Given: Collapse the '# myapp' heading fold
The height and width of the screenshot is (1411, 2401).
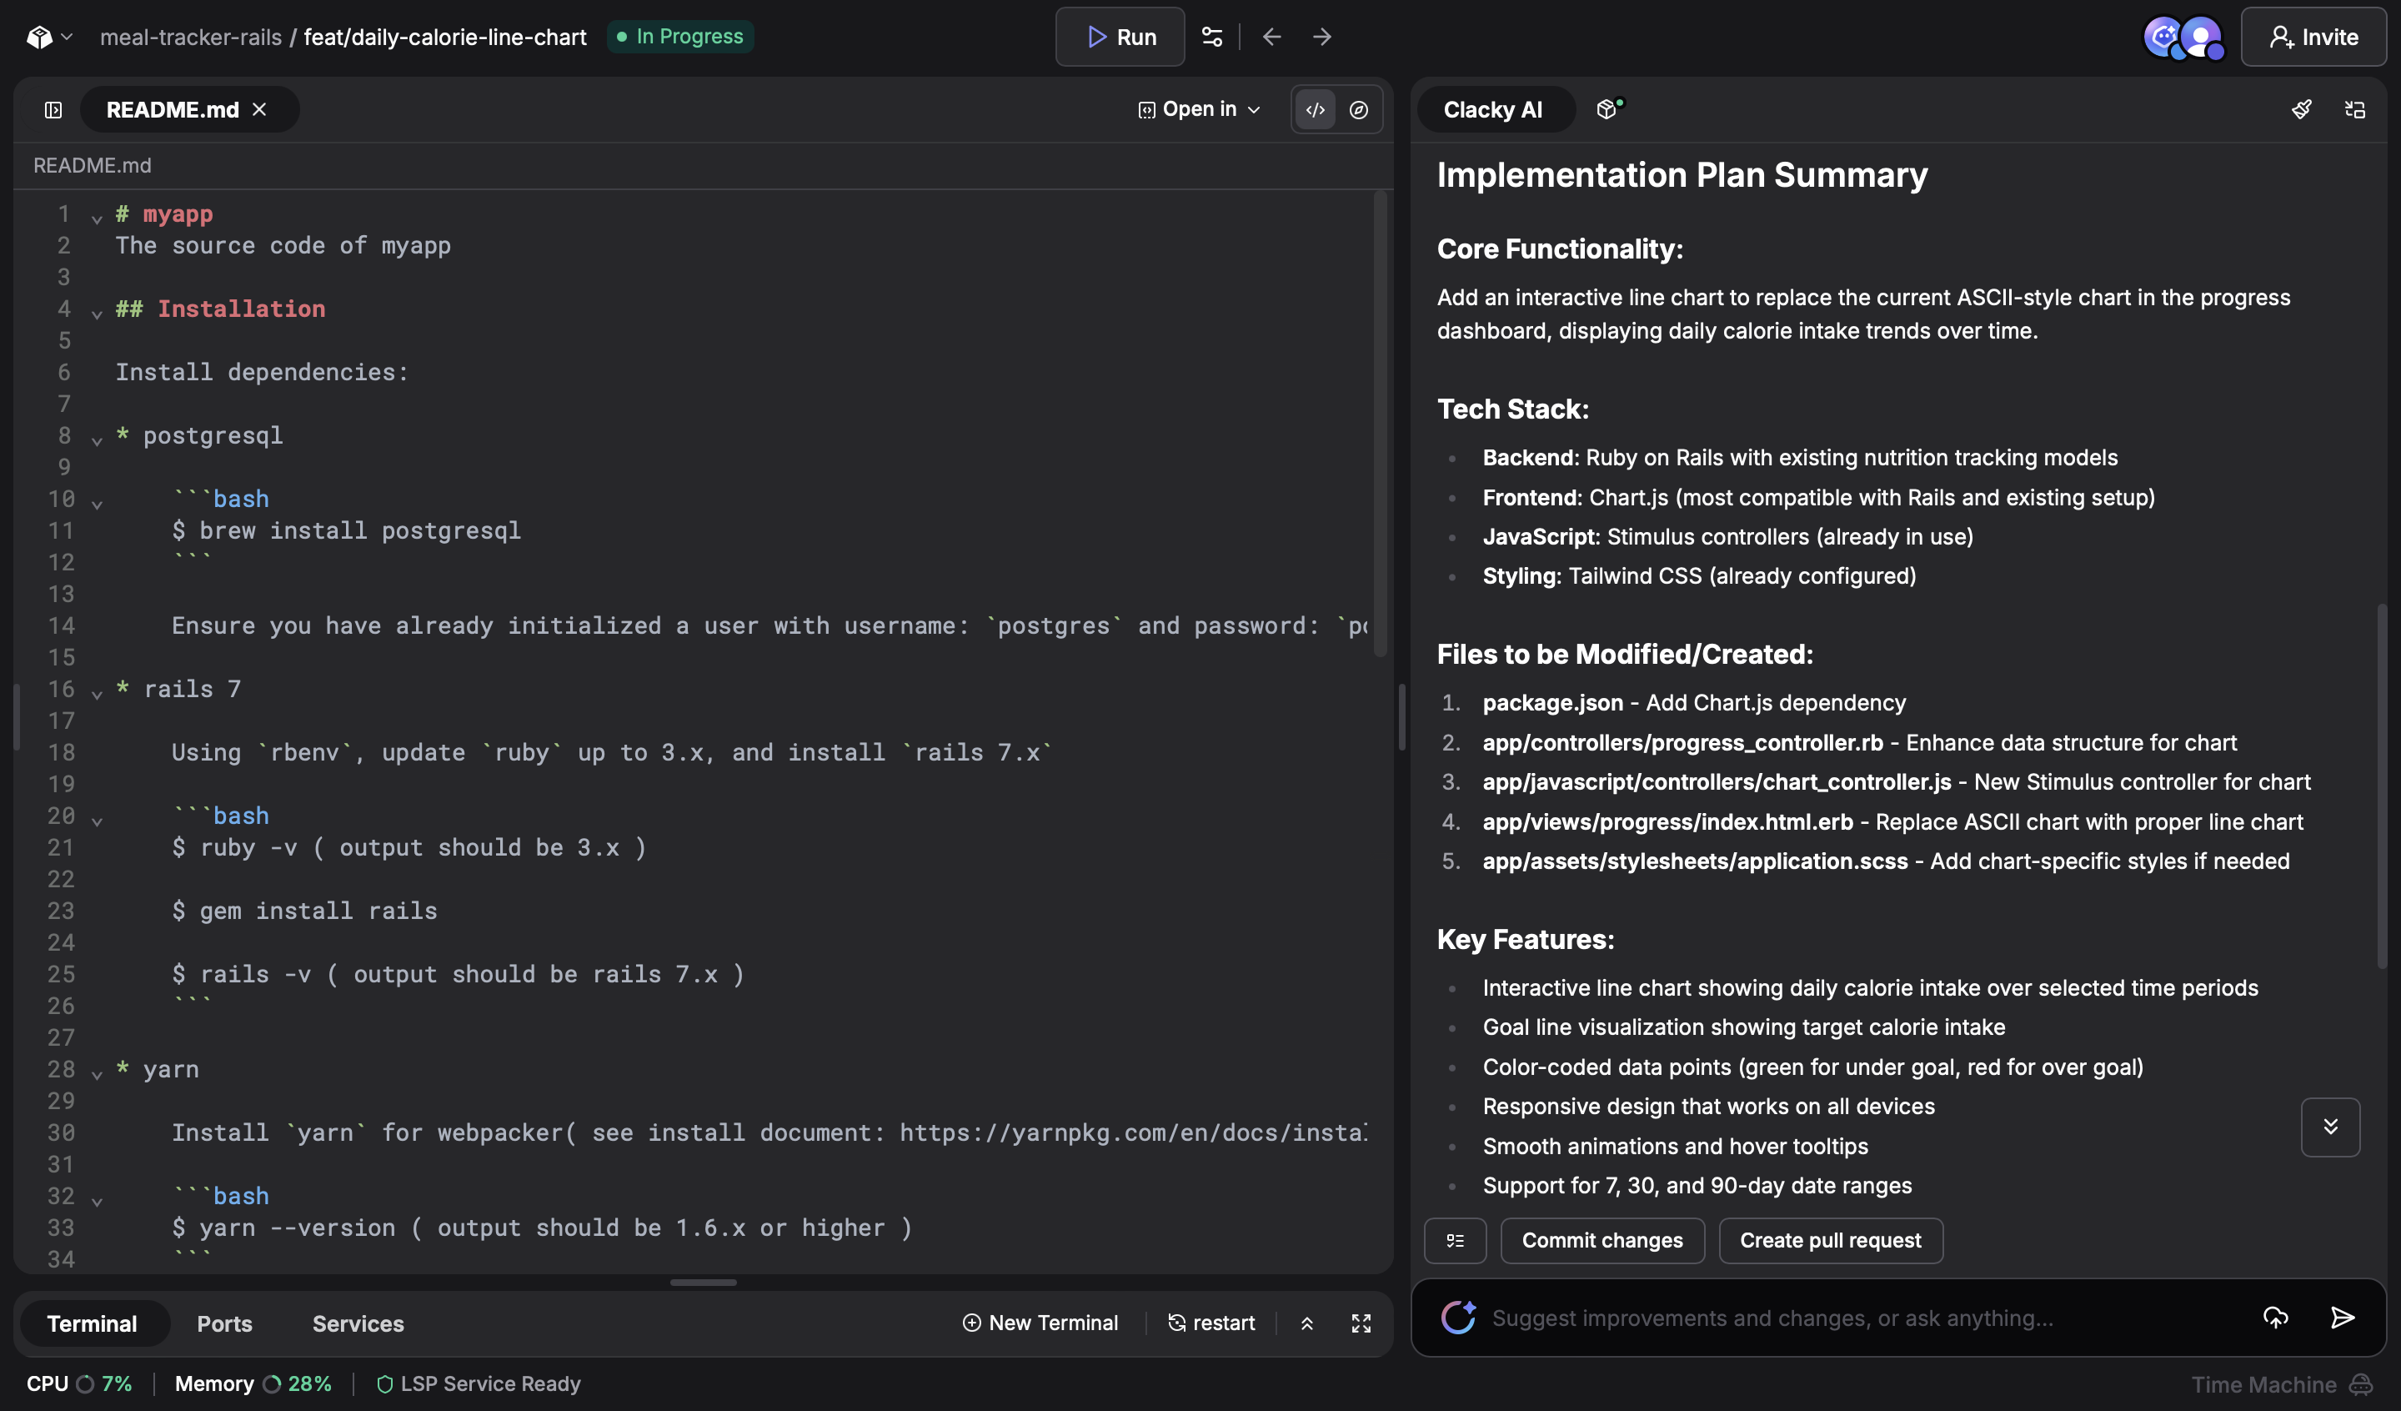Looking at the screenshot, I should click(96, 218).
